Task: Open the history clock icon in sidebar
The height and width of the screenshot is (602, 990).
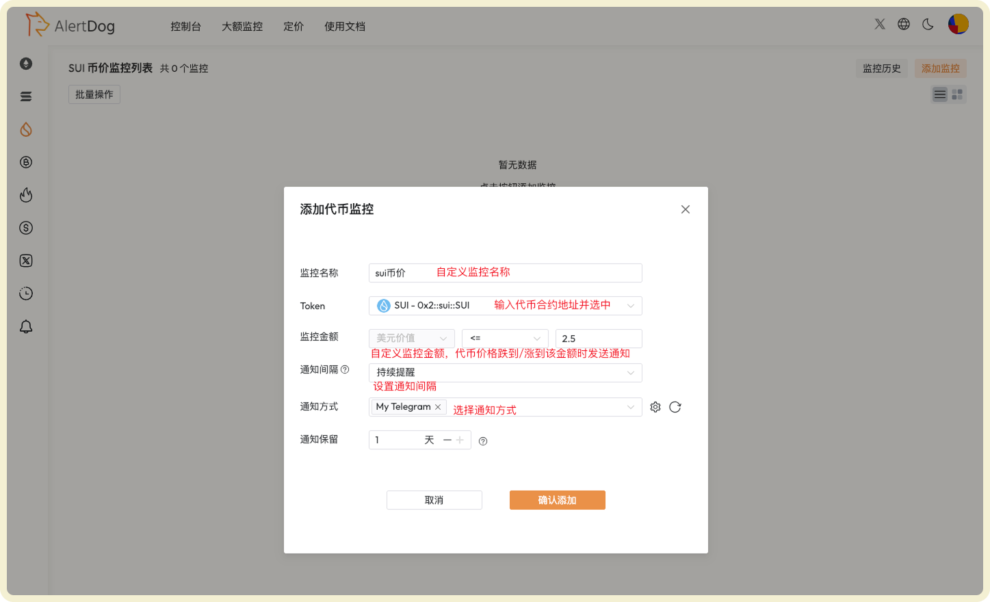Action: point(26,293)
